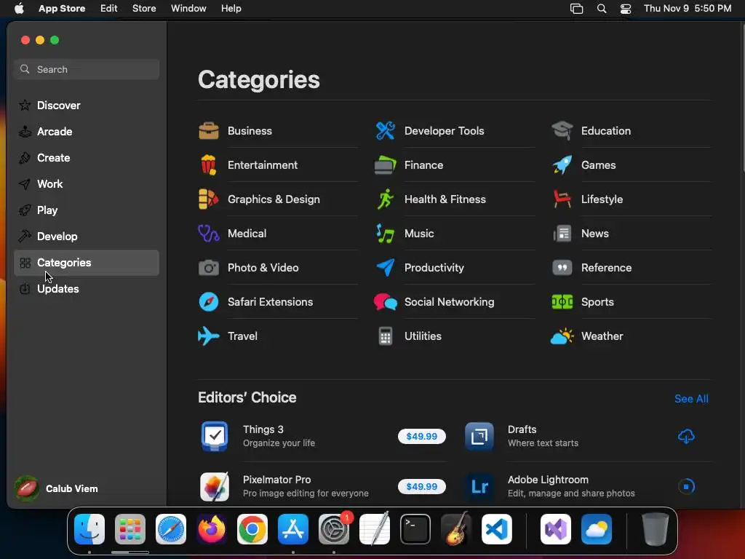Click the vertical scrollbar of the window
Screen dimensions: 745x559
click(x=743, y=99)
